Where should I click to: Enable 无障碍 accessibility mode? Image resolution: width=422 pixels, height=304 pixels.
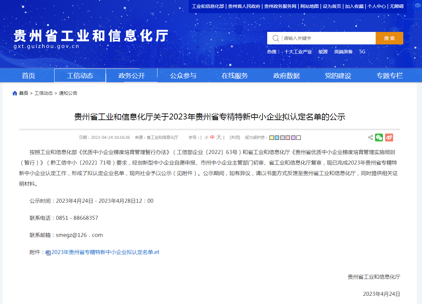[397, 6]
